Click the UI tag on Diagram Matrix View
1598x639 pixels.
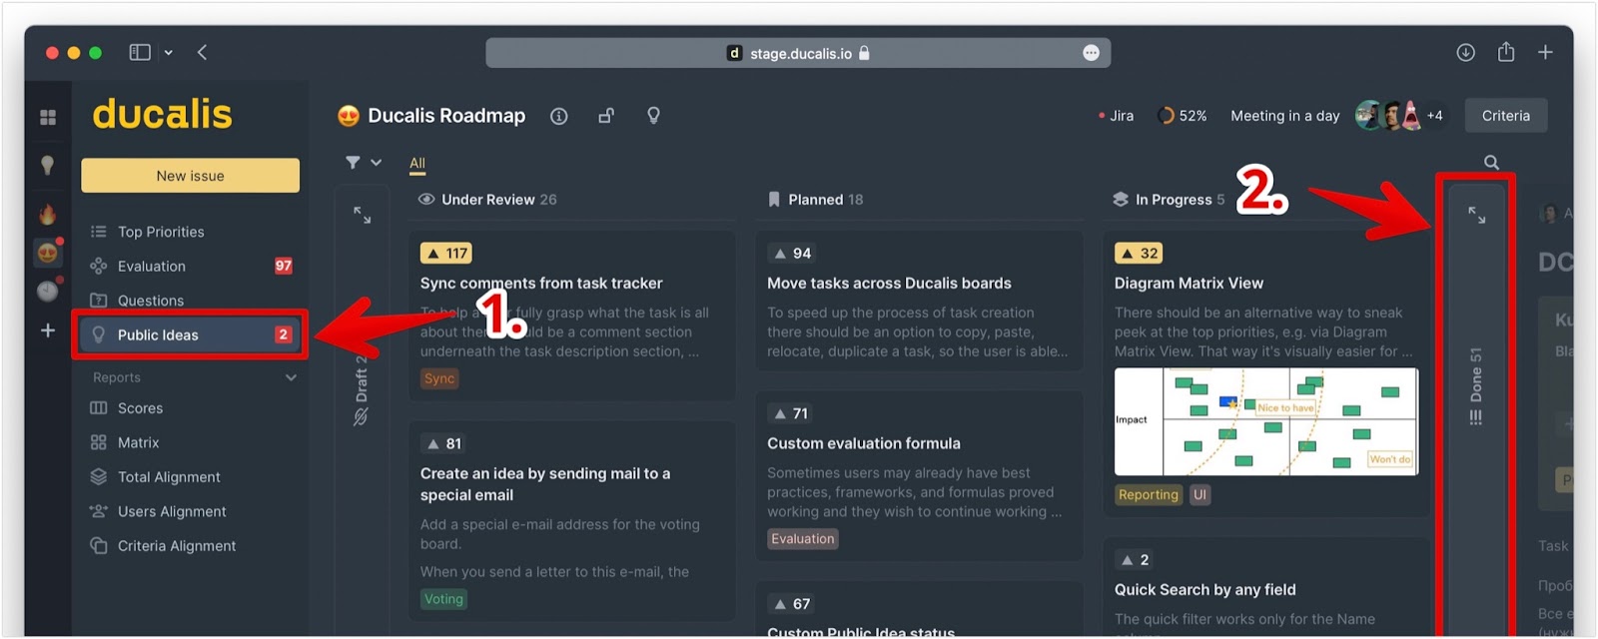1199,495
